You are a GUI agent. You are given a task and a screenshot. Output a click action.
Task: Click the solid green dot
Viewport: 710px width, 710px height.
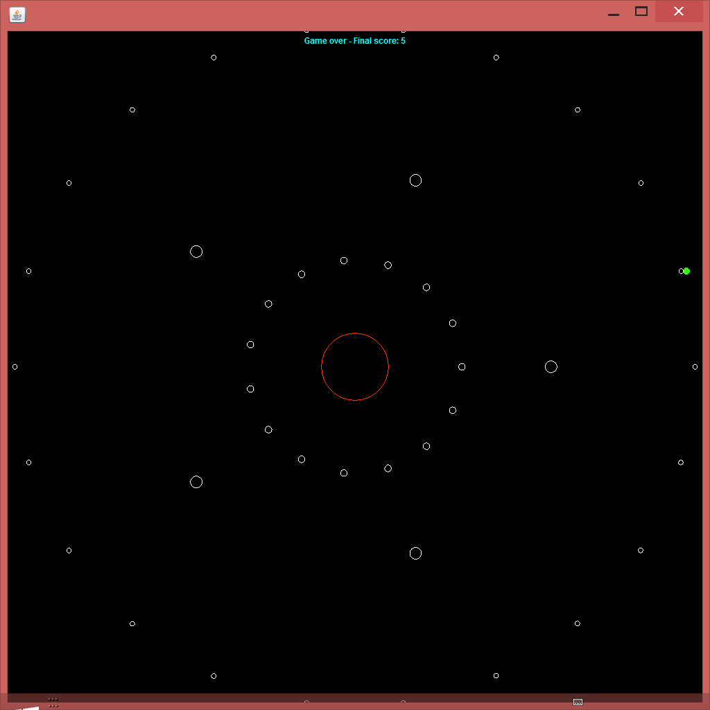[686, 271]
